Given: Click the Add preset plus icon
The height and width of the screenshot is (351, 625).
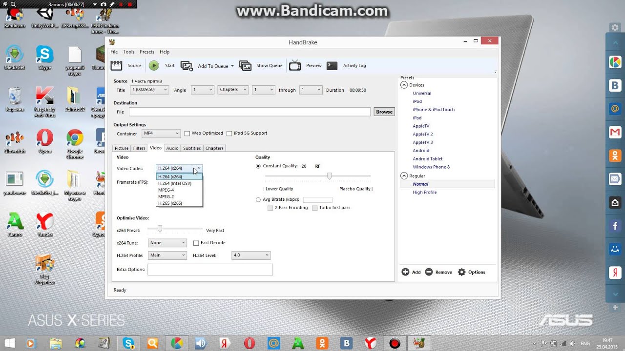Looking at the screenshot, I should [405, 272].
